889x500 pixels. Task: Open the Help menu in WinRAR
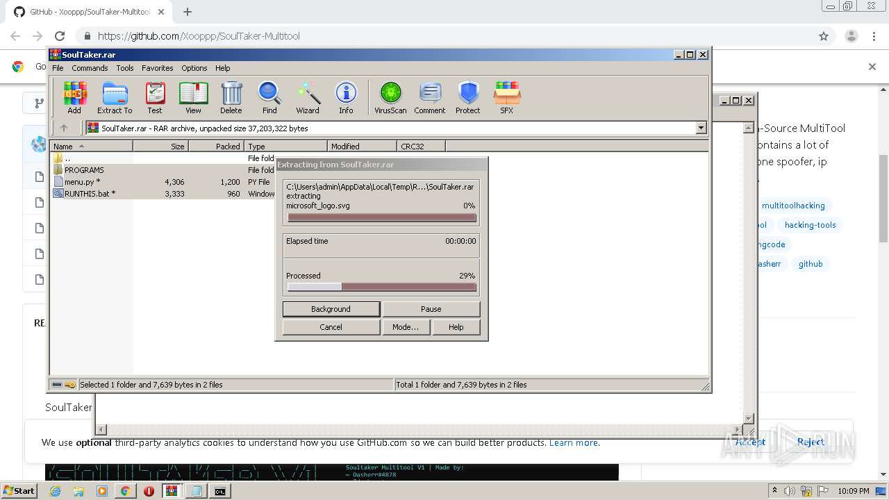pos(223,68)
